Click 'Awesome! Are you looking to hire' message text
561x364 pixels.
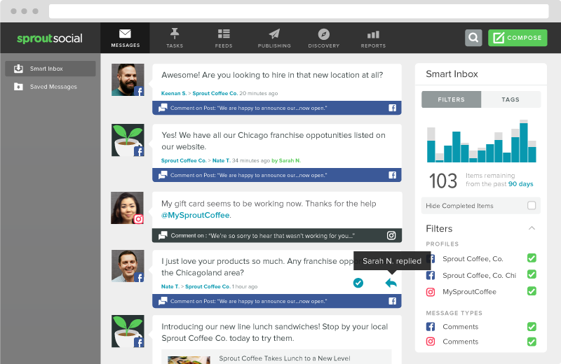272,75
